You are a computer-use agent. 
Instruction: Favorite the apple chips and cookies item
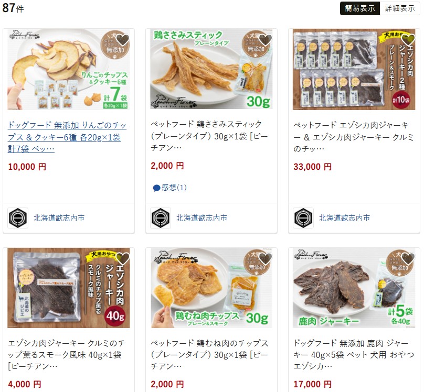123,40
